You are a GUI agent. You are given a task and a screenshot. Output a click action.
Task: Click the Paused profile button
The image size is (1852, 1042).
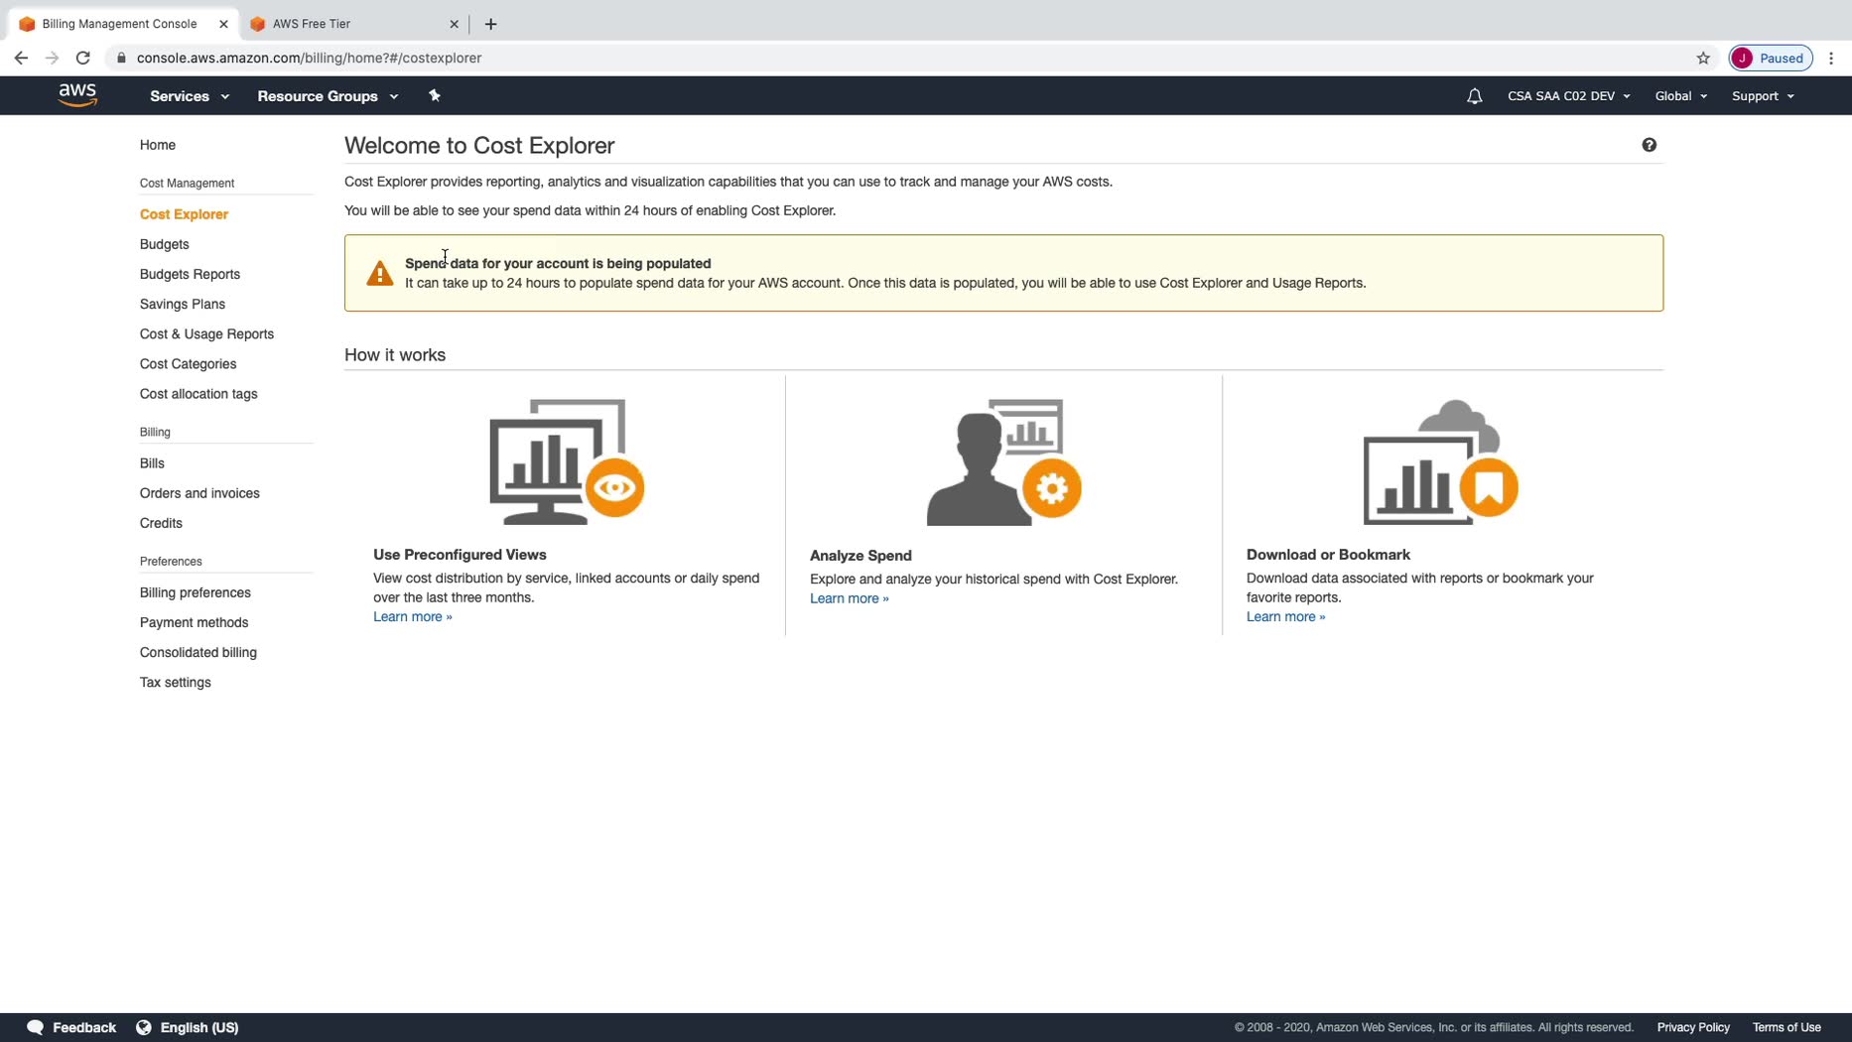pyautogui.click(x=1771, y=58)
